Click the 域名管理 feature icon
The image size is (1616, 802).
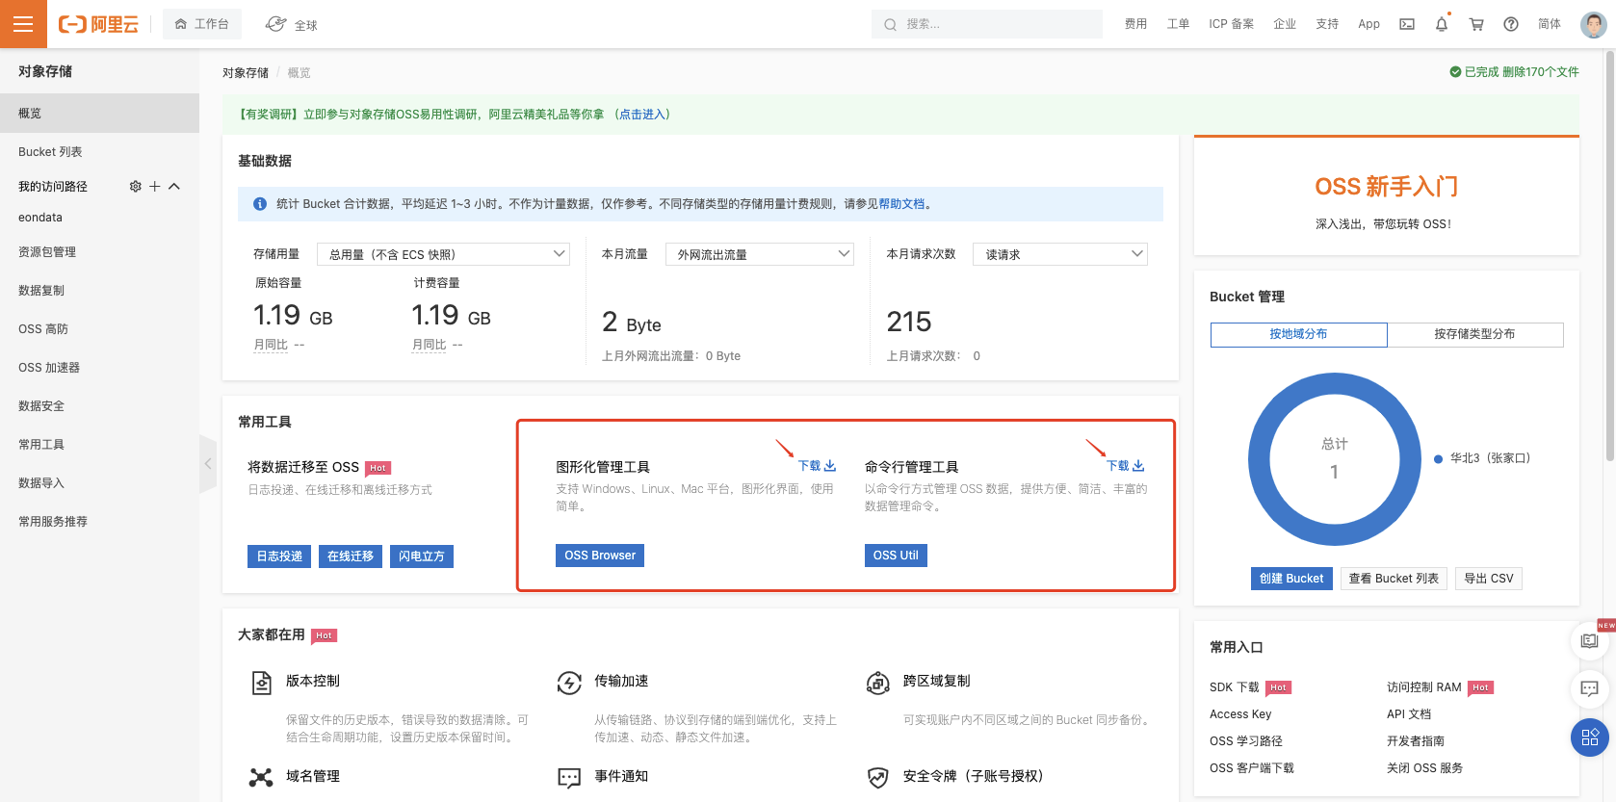coord(261,777)
